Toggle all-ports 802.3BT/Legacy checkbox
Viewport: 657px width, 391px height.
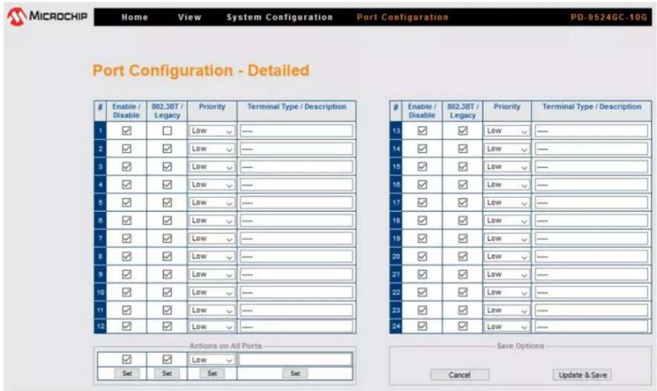click(x=167, y=359)
